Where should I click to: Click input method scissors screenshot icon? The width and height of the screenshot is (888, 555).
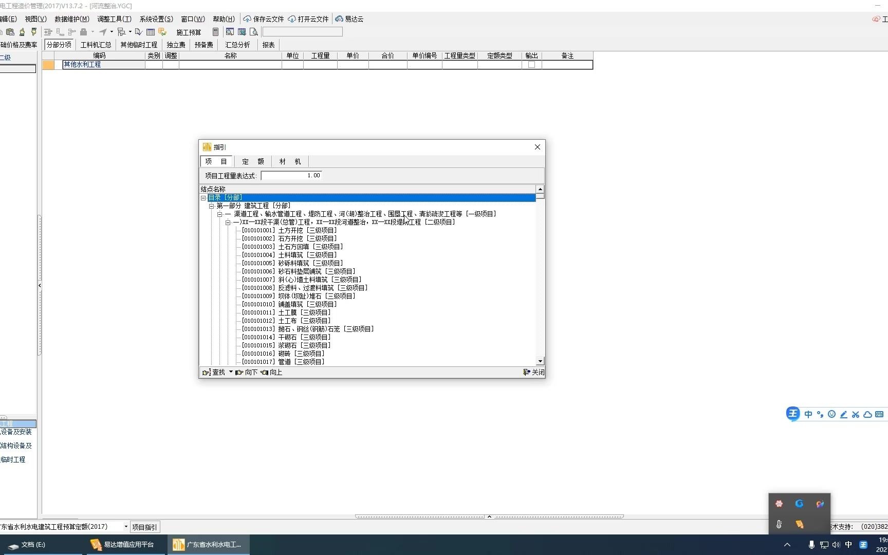click(x=856, y=414)
